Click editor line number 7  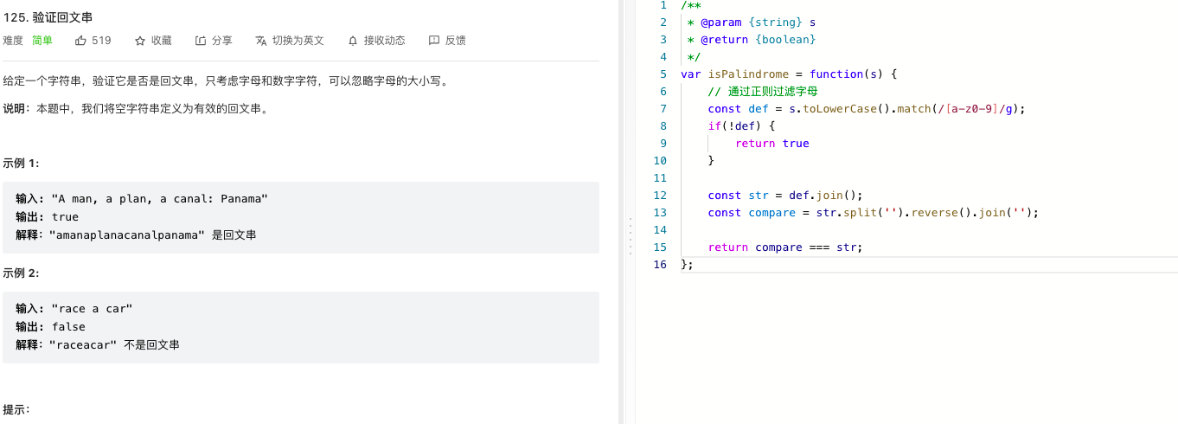(663, 108)
